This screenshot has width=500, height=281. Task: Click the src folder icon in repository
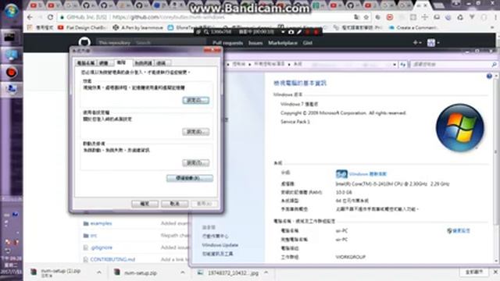click(x=86, y=236)
